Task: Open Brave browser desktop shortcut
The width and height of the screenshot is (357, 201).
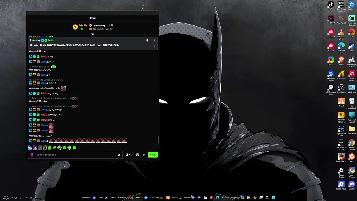Action: [x=341, y=61]
